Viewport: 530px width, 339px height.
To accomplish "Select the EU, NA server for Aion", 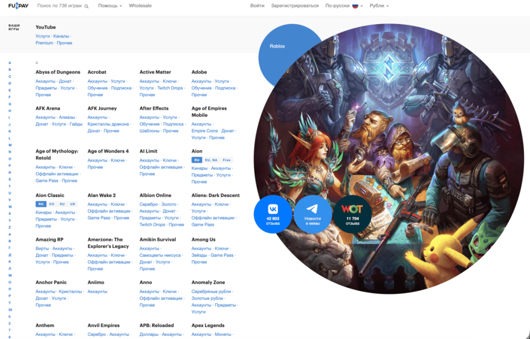I will pos(211,160).
